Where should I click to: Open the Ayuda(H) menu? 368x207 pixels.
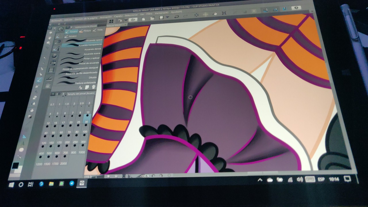176,12
